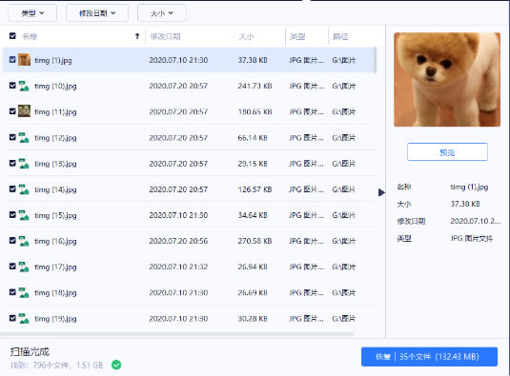Image resolution: width=510 pixels, height=376 pixels.
Task: Click the image icon beside timg (19).jpg
Action: pos(24,319)
